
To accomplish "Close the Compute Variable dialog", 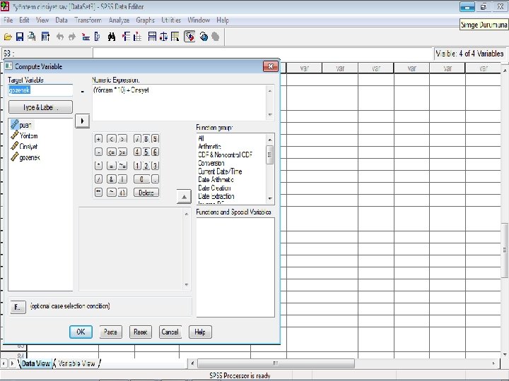I will click(x=270, y=66).
